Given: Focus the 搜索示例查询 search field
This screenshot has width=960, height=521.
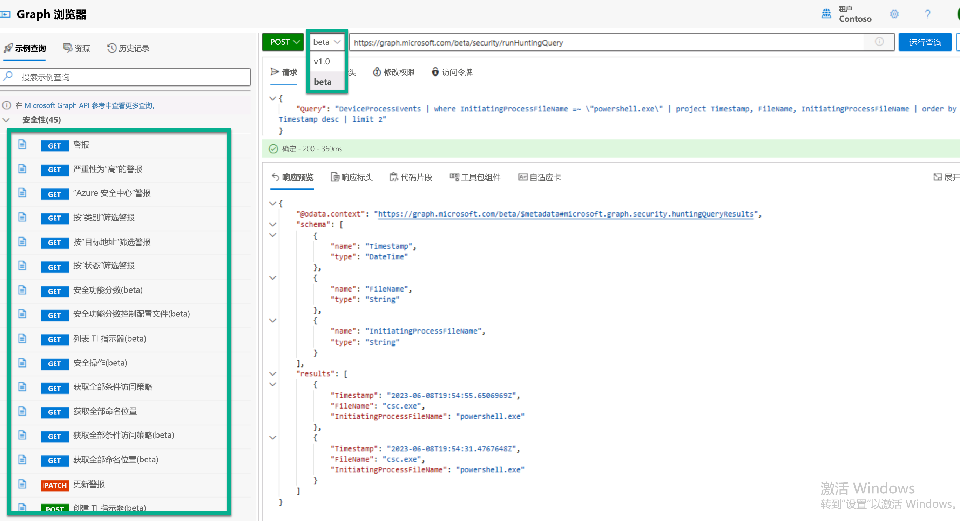Looking at the screenshot, I should pos(125,77).
